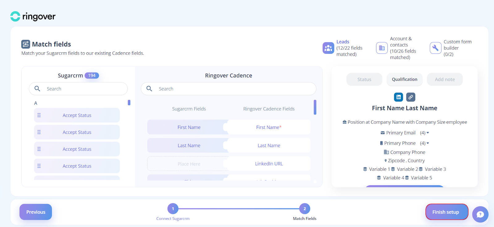Image resolution: width=494 pixels, height=227 pixels.
Task: Click the Variable 1 database icon
Action: [x=365, y=169]
